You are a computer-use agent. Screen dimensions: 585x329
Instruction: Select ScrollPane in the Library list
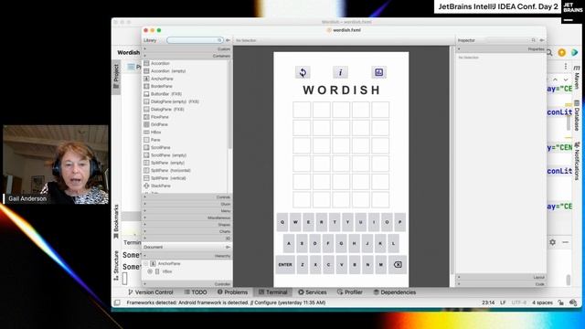pyautogui.click(x=161, y=147)
